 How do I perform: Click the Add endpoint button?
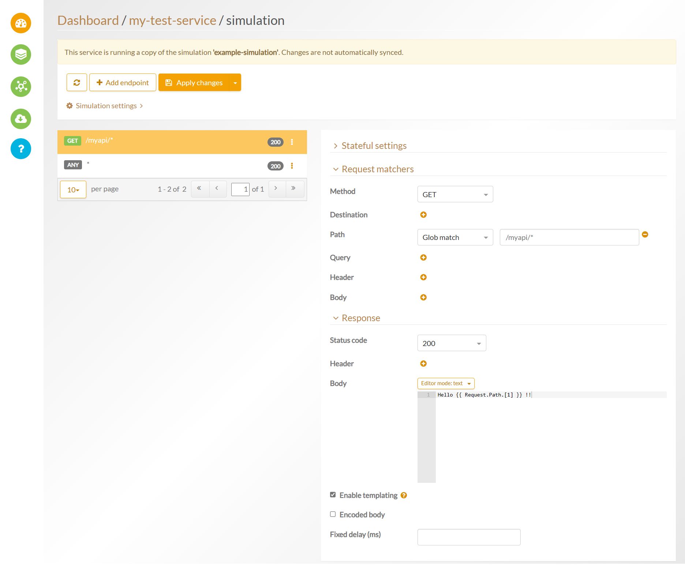pos(123,83)
